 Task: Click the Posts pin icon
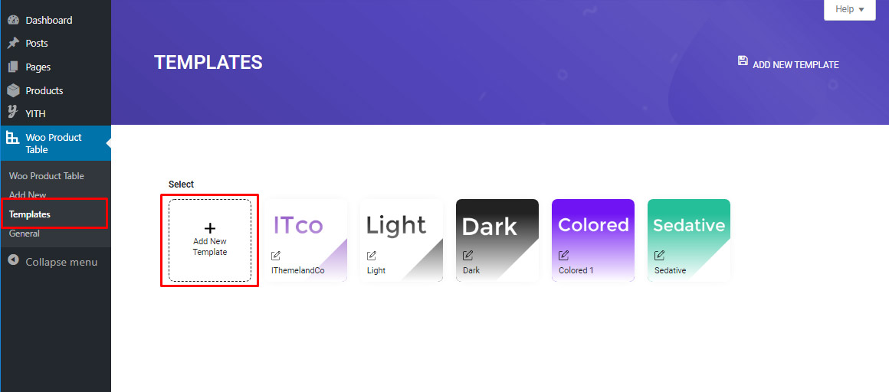13,44
